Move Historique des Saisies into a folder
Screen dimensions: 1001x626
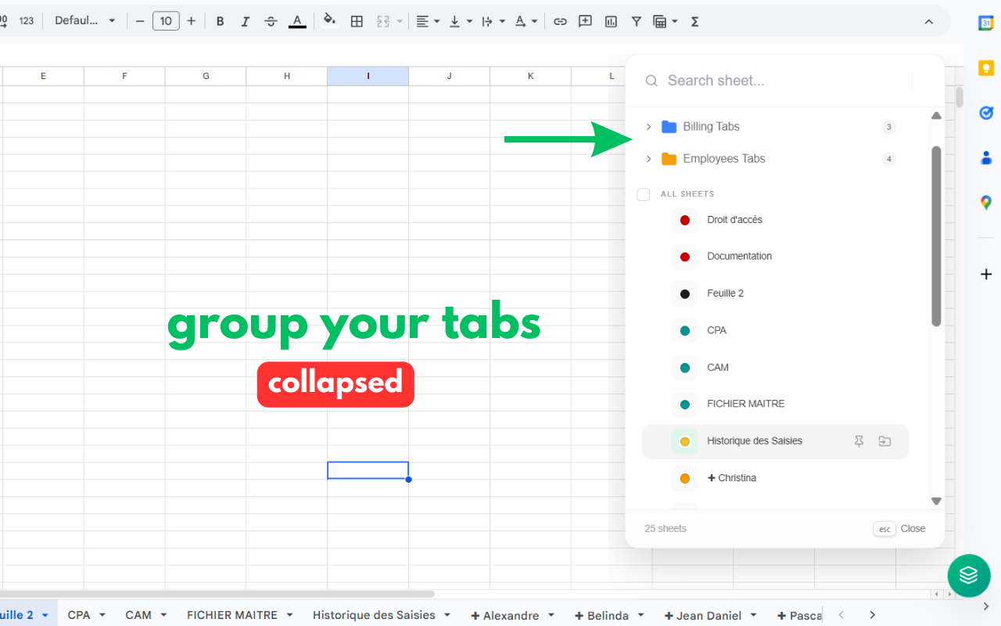[x=884, y=441]
